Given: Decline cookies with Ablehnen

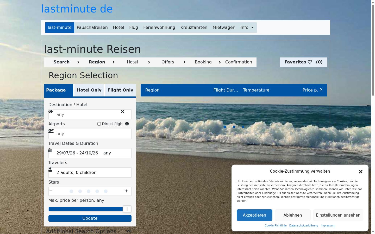Looking at the screenshot, I should (x=293, y=215).
